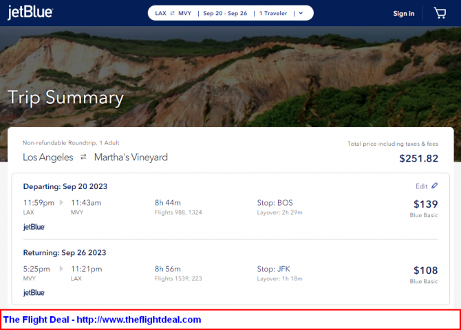Click Departing: Sep 20 2023 heading
The image size is (461, 330).
[65, 186]
